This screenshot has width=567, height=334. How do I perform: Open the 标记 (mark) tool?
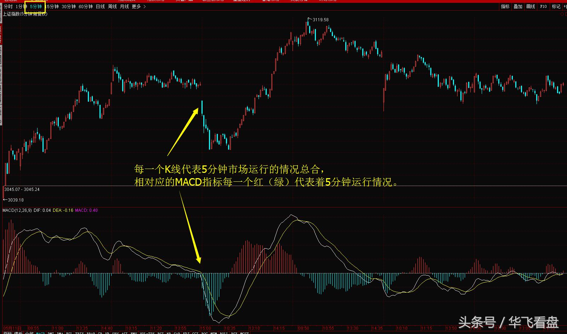pos(556,6)
